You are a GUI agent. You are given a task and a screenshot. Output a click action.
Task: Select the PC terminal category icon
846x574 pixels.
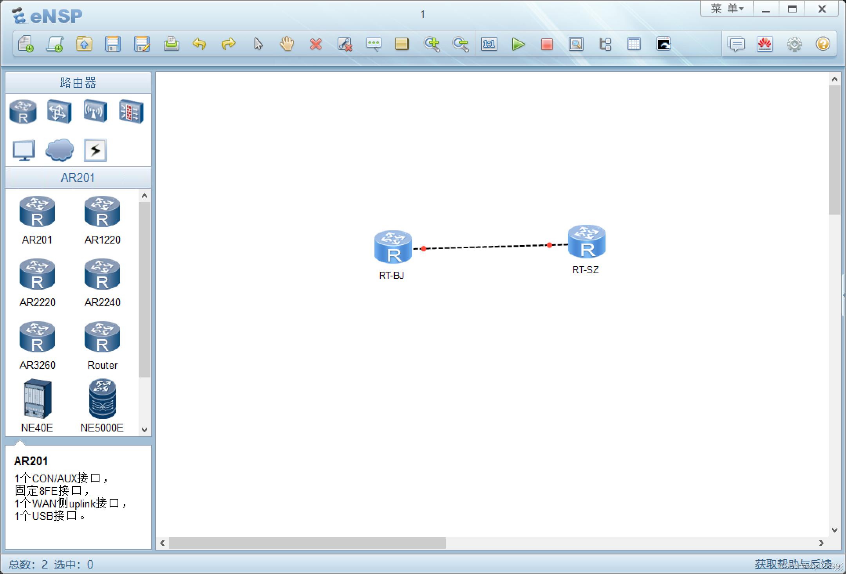pyautogui.click(x=23, y=150)
